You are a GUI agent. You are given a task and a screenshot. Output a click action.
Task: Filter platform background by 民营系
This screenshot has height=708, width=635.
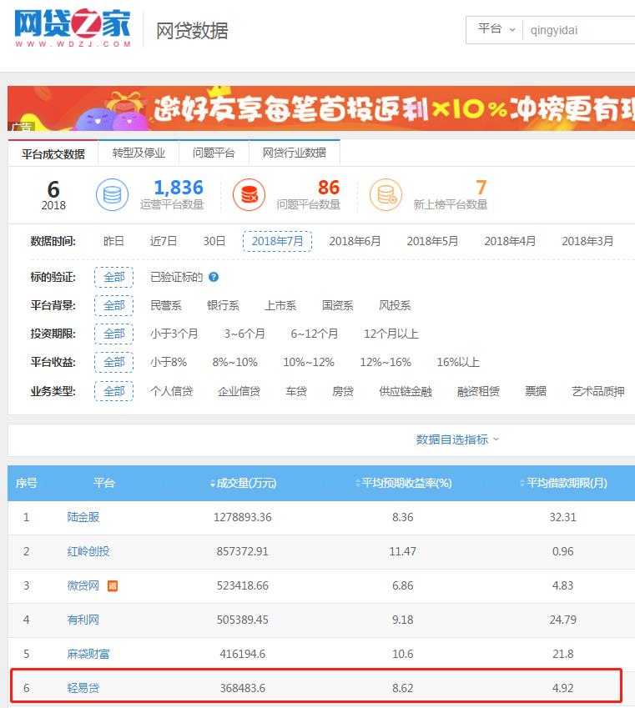166,306
